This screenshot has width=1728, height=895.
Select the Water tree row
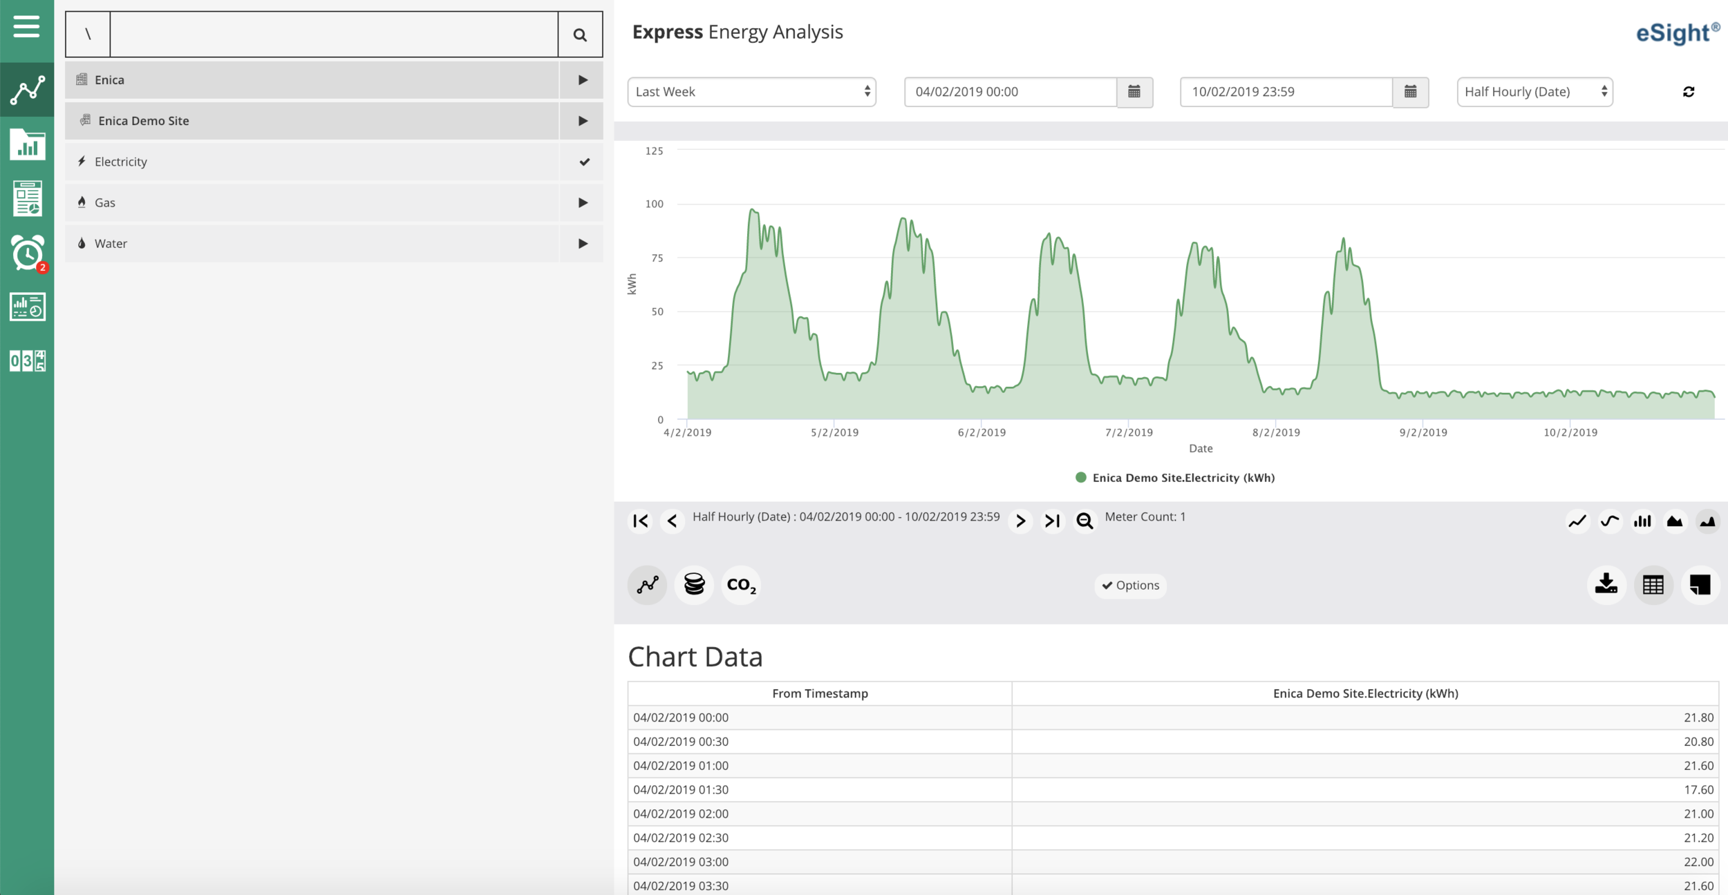point(312,243)
